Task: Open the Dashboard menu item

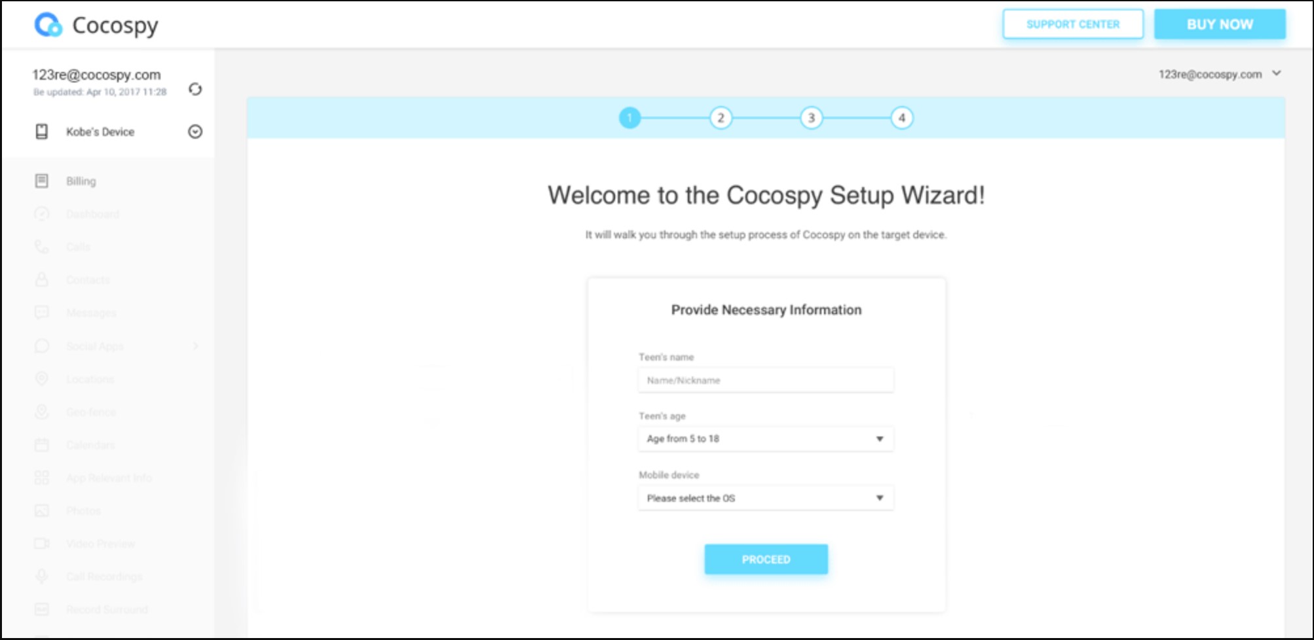Action: point(92,214)
